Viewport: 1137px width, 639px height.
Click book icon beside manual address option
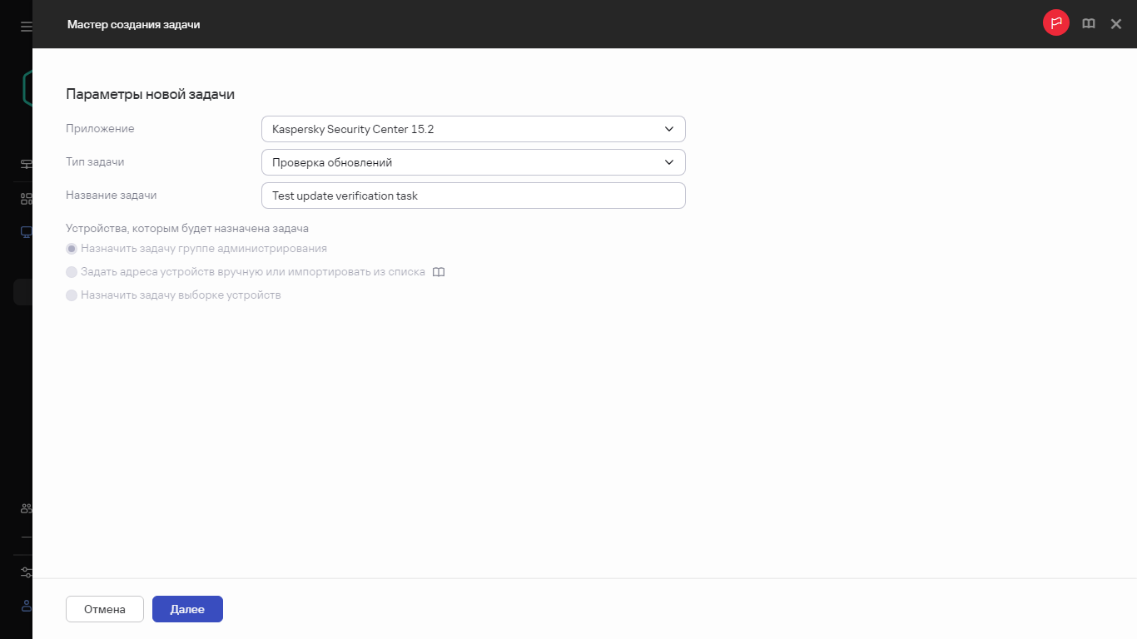[x=439, y=272]
